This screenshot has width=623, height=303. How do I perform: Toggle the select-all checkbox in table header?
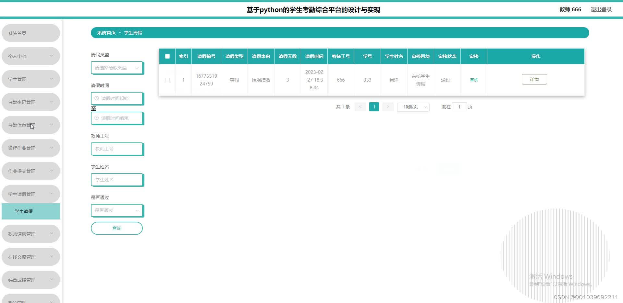(167, 56)
